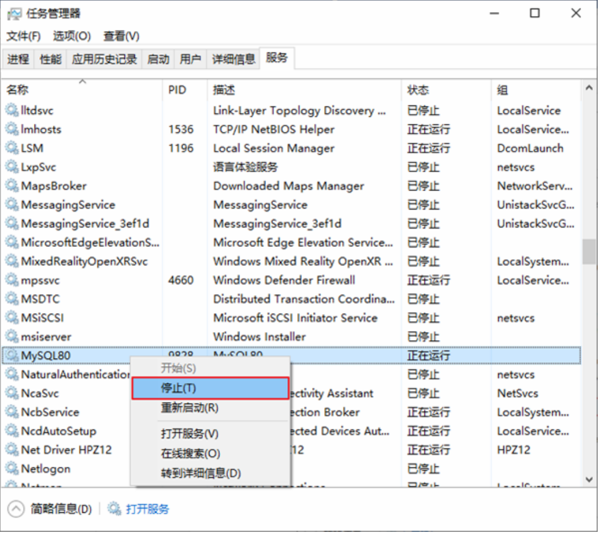Click the LSM service gear icon
This screenshot has height=533, width=600.
point(12,148)
